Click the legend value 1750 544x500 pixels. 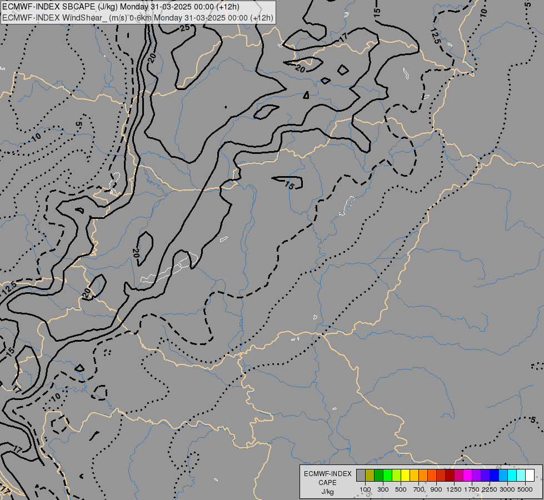(x=472, y=489)
